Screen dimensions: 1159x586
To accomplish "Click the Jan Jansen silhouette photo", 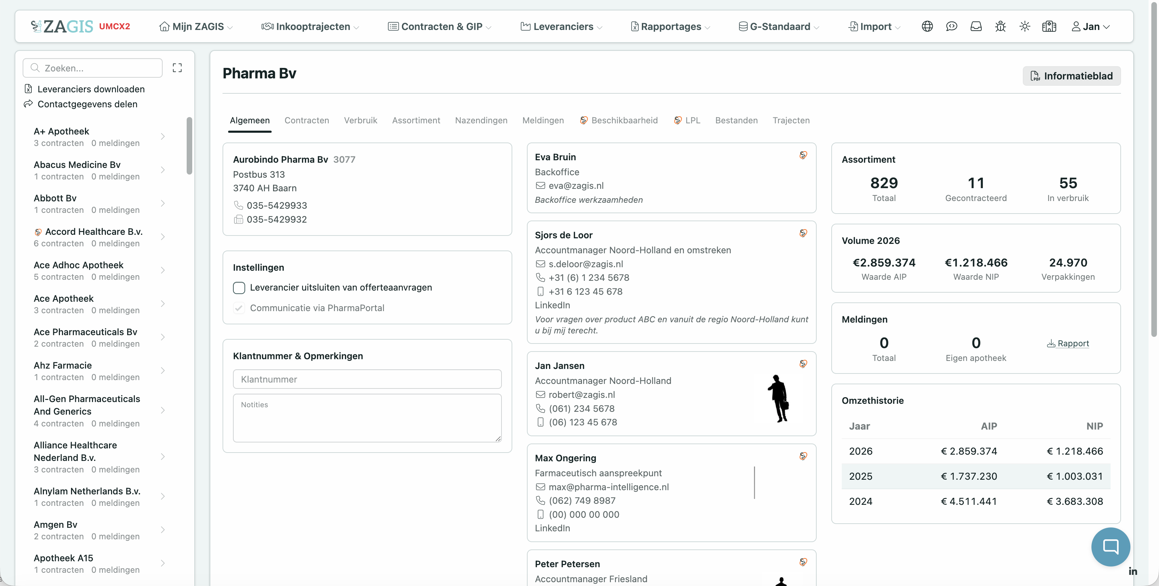I will (778, 399).
